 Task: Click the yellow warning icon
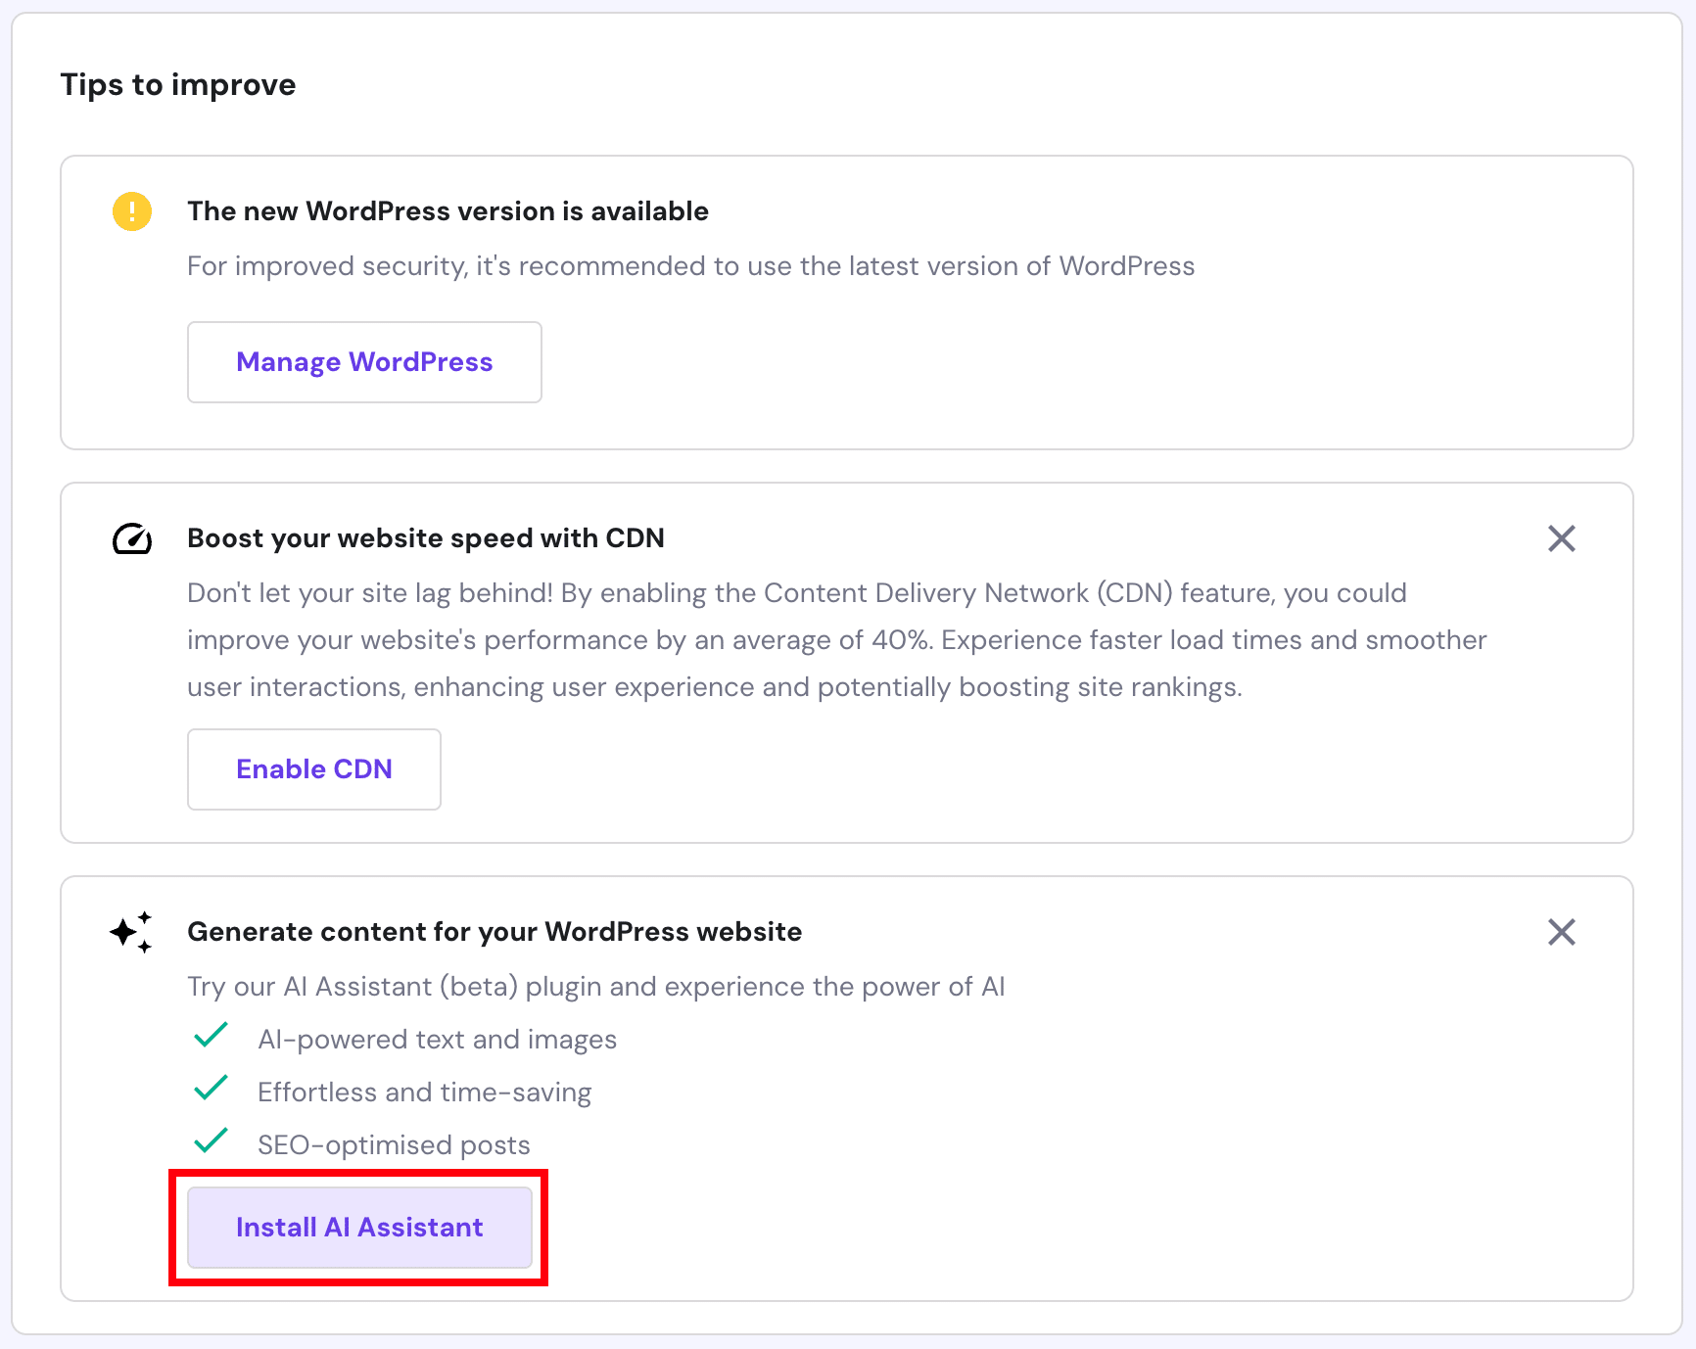pyautogui.click(x=131, y=211)
